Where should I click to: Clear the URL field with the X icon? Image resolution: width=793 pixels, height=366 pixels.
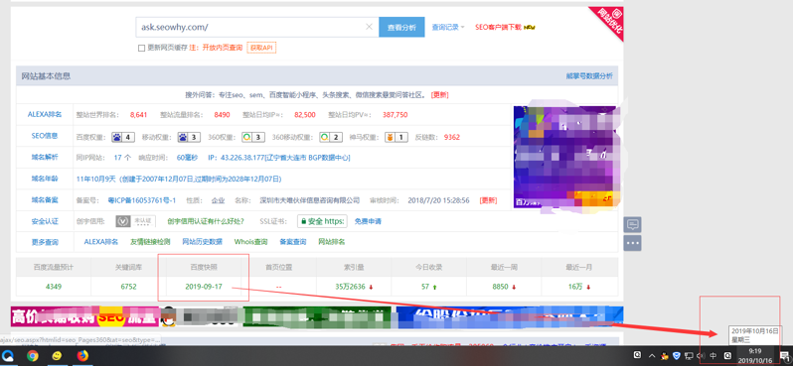tap(370, 27)
